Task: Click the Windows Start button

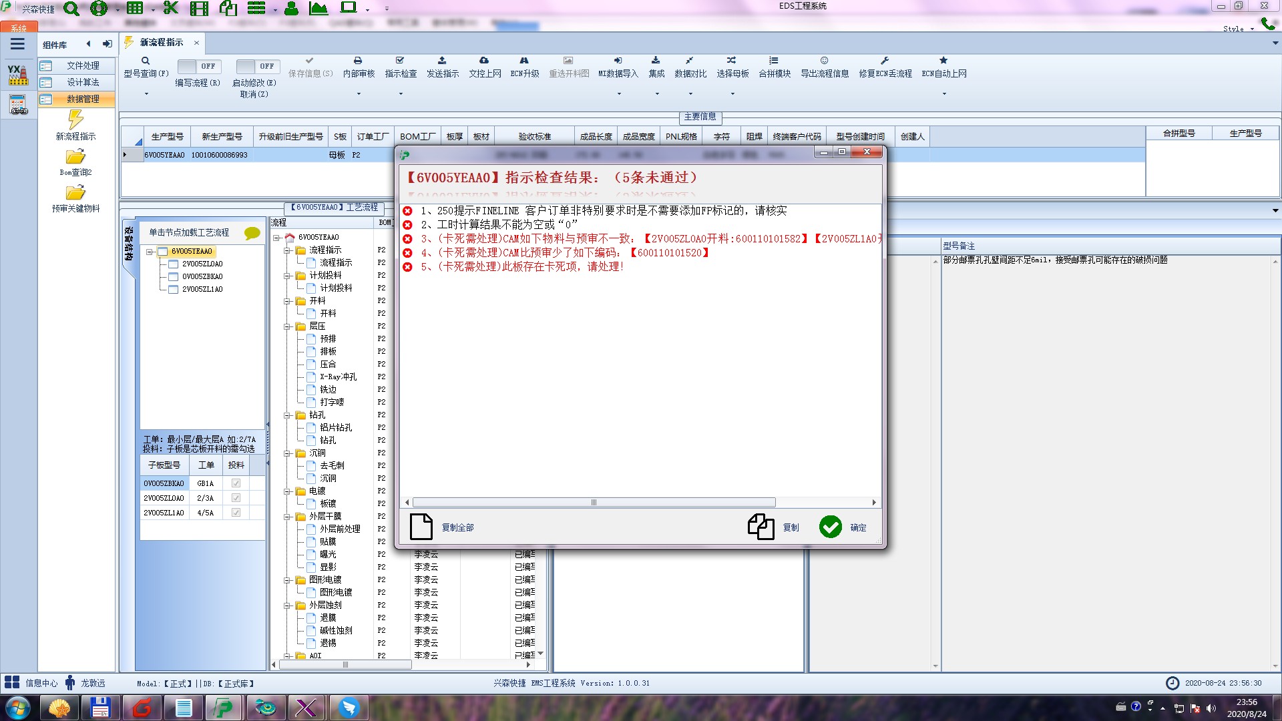Action: [x=18, y=707]
